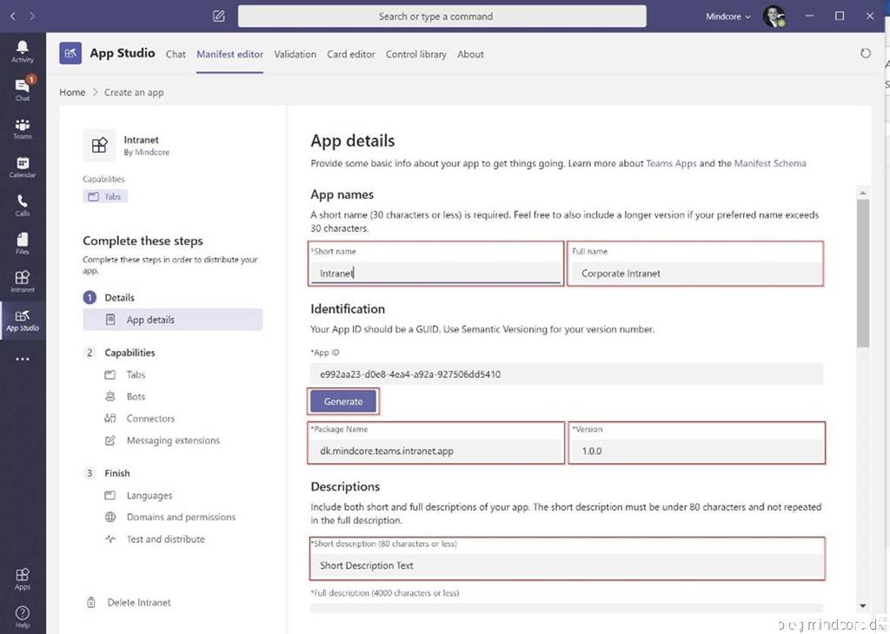Open Chat from the left rail
Viewport: 890px width, 634px height.
coord(23,89)
